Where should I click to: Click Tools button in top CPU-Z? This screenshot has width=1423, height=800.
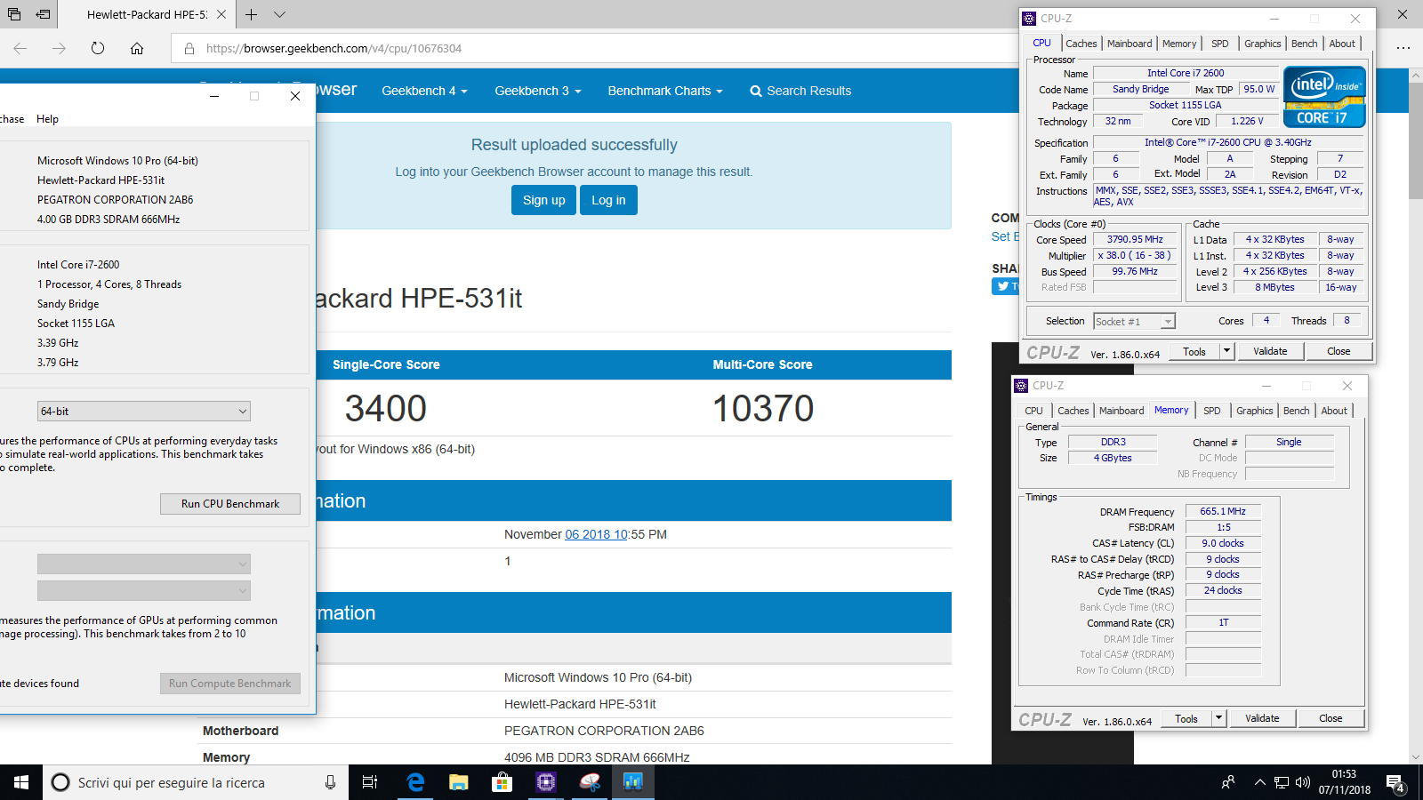pyautogui.click(x=1194, y=351)
